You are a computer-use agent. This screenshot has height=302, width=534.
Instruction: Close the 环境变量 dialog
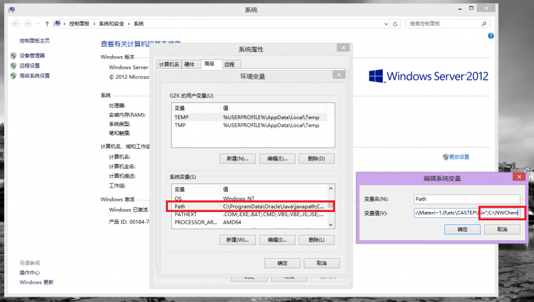click(339, 75)
